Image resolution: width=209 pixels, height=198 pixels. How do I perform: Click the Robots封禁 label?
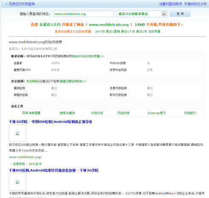(118, 63)
